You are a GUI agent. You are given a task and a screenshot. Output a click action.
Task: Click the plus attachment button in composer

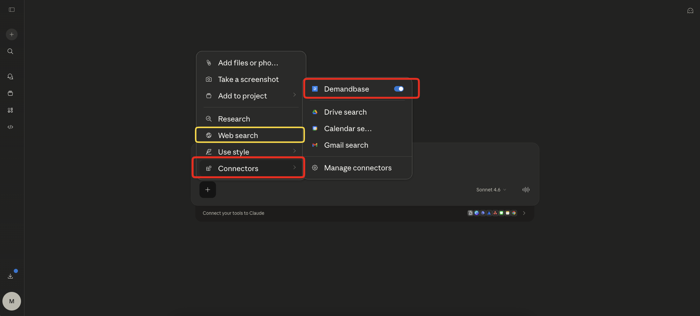point(208,190)
